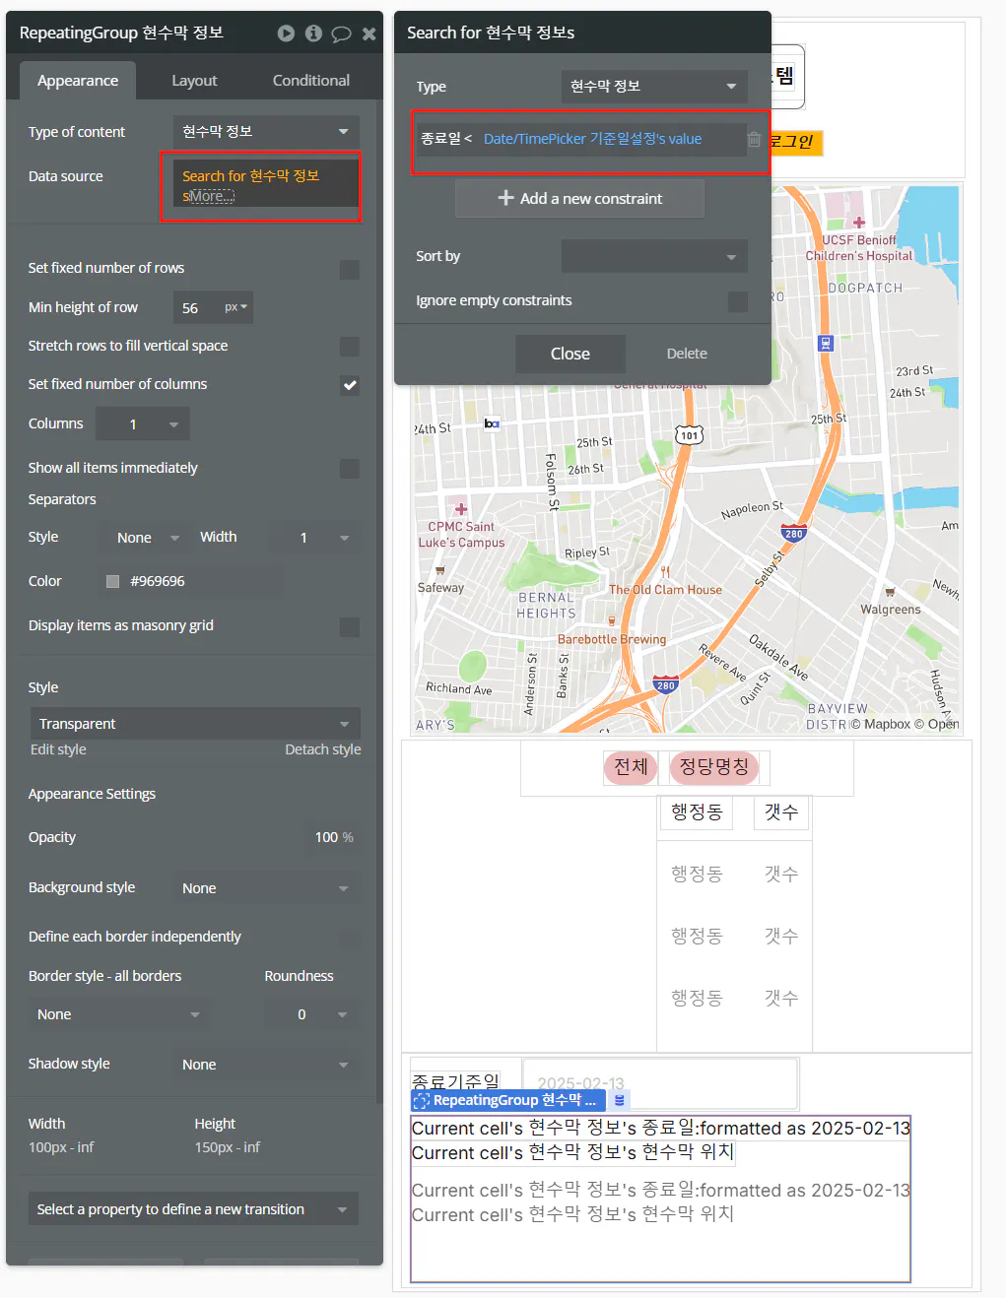
Task: Open the Transparent style dropdown
Action: click(194, 723)
